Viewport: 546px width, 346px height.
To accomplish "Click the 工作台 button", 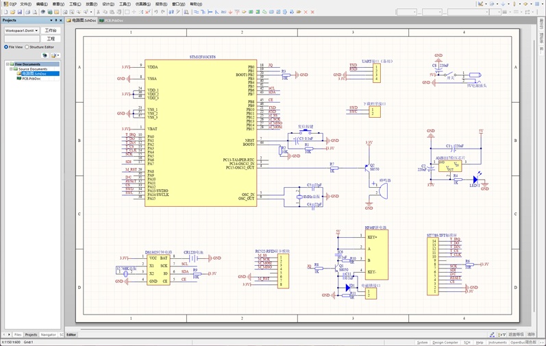I will tap(51, 31).
